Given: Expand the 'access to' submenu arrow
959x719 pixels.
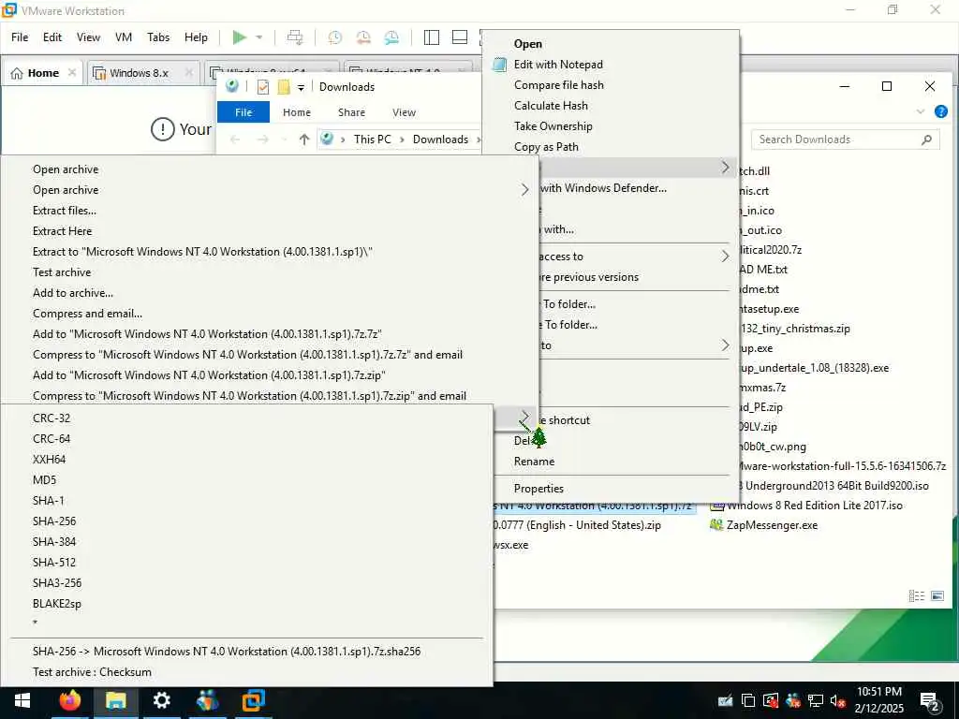Looking at the screenshot, I should pos(725,257).
